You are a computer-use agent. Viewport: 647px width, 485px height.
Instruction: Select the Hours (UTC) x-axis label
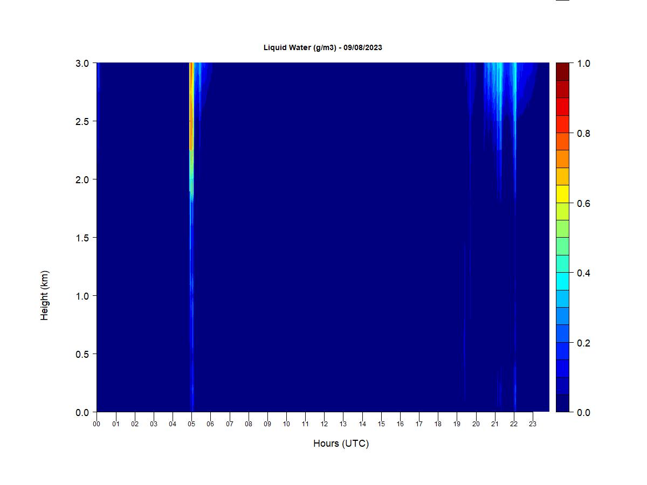pyautogui.click(x=341, y=444)
